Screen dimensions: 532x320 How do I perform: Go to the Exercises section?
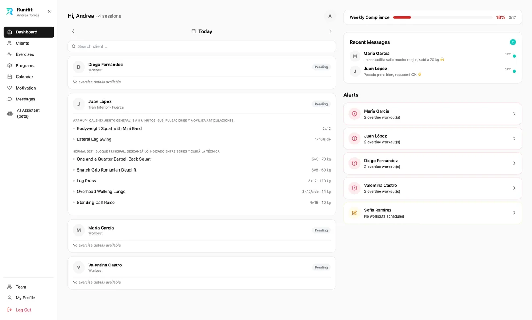point(29,54)
